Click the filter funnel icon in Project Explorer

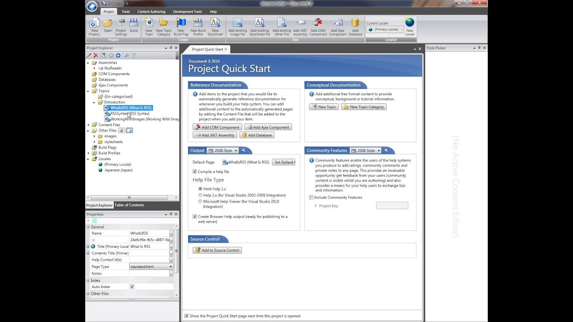click(x=133, y=55)
